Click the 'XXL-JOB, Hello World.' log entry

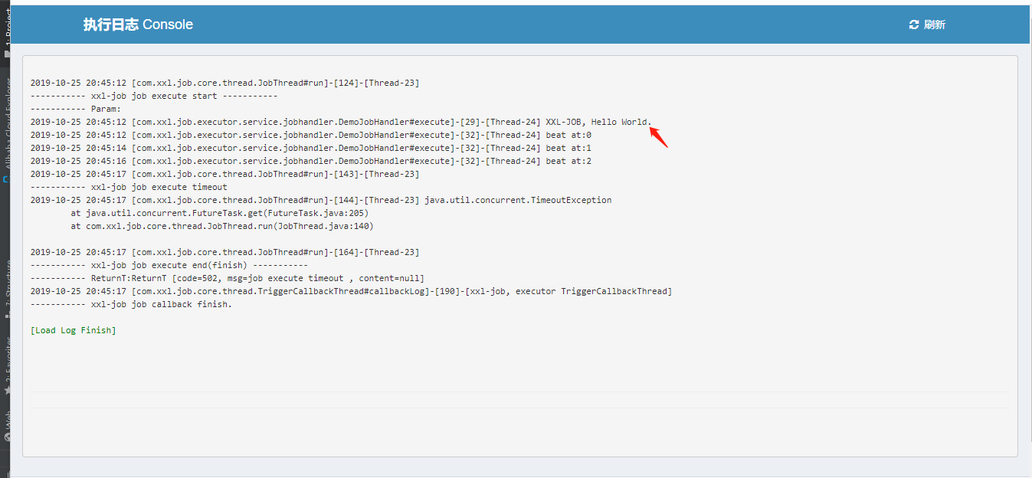pos(341,122)
